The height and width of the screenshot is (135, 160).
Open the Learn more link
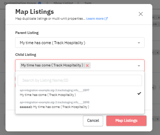[x=95, y=19]
